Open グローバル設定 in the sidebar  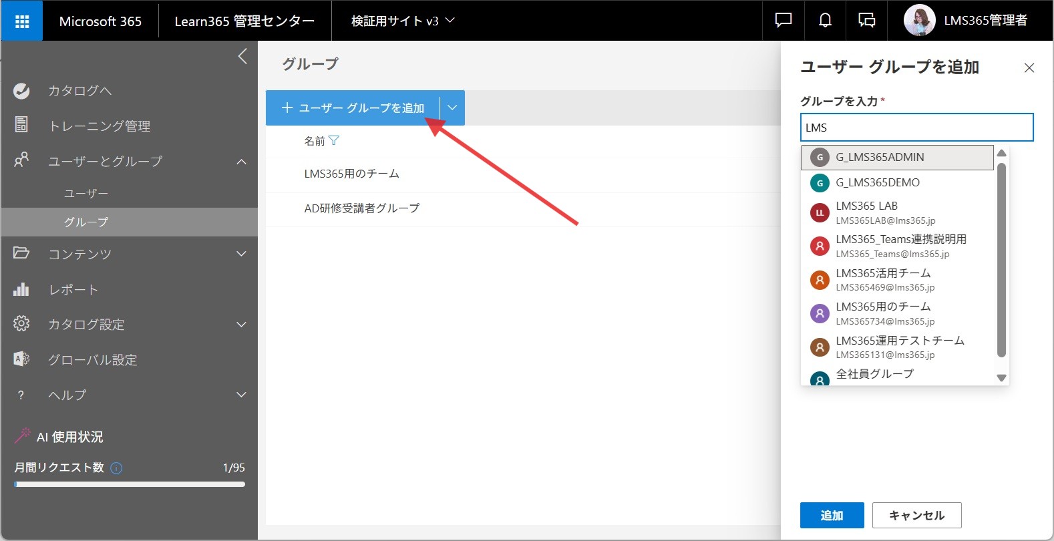pyautogui.click(x=93, y=360)
